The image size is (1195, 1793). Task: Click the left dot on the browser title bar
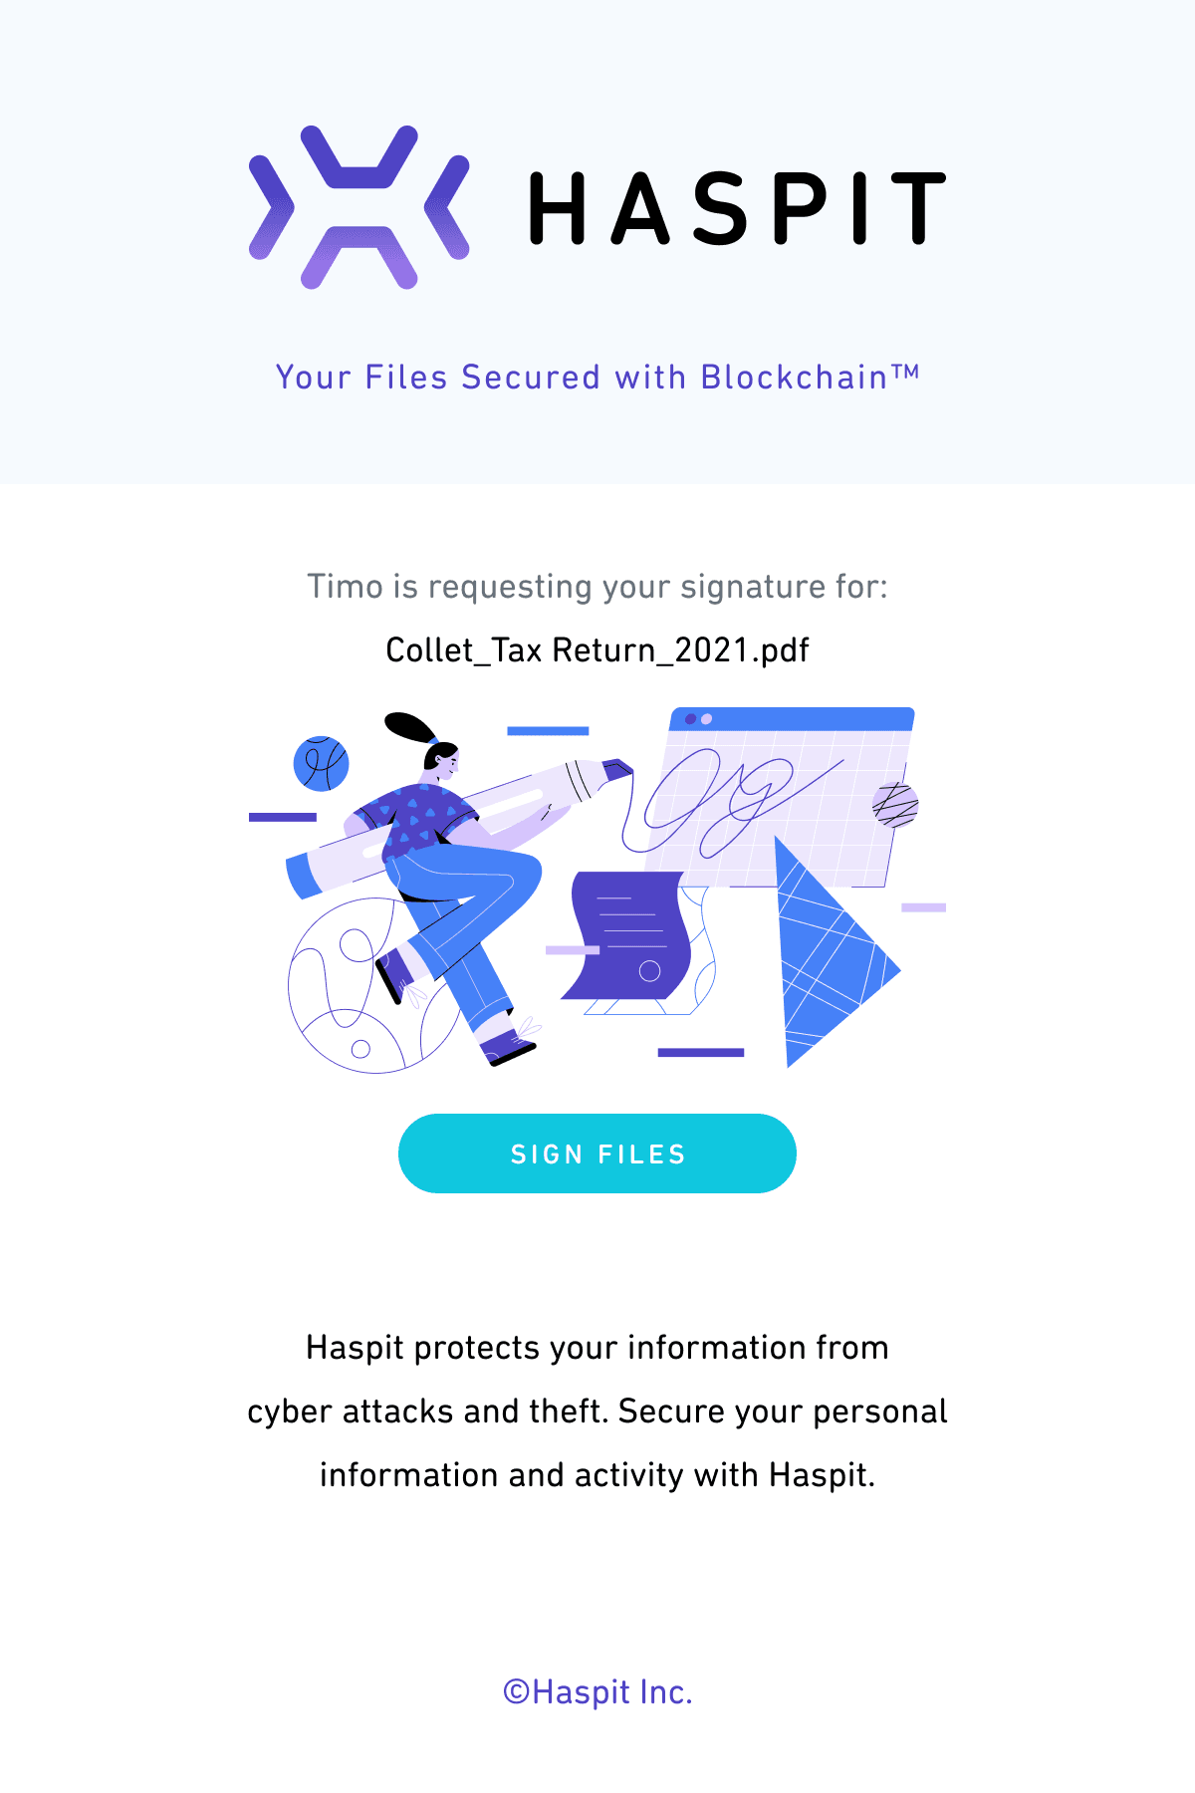(x=690, y=719)
